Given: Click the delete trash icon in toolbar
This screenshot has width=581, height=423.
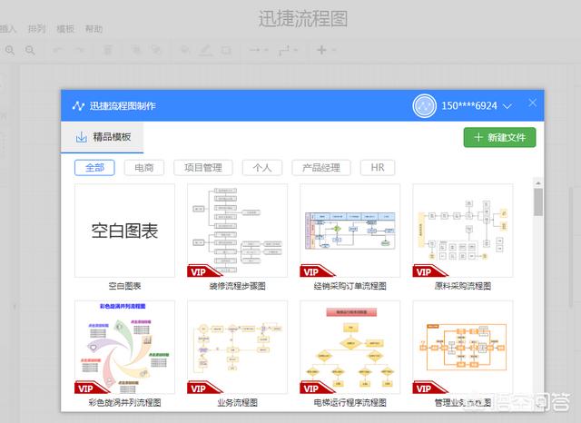Looking at the screenshot, I should 108,50.
